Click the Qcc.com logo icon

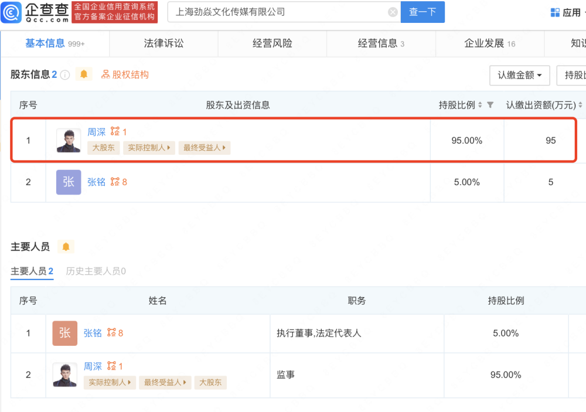(11, 12)
